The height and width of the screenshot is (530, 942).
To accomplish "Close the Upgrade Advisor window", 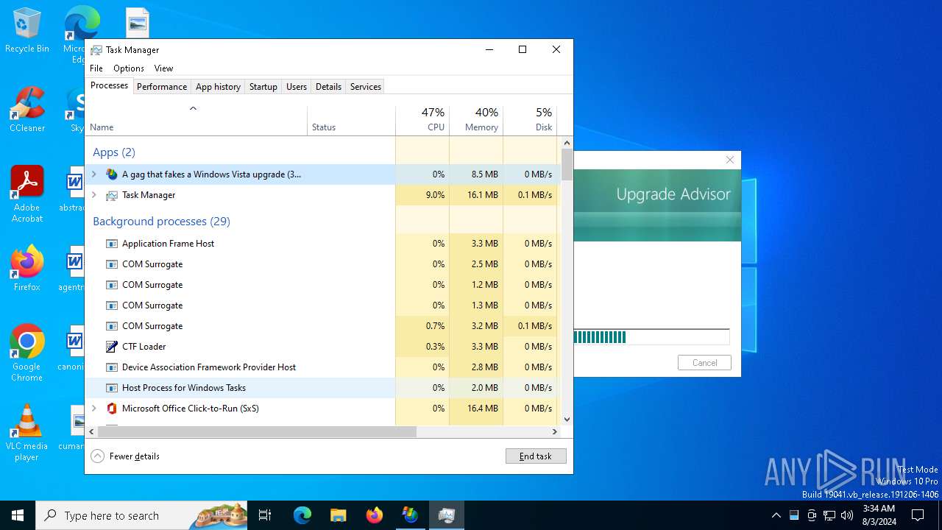I will click(x=730, y=160).
